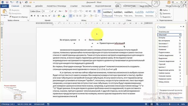Viewport: 188px width, 106px height.
Task: Apply Без интервала style in Styles pane
Action: click(169, 41)
